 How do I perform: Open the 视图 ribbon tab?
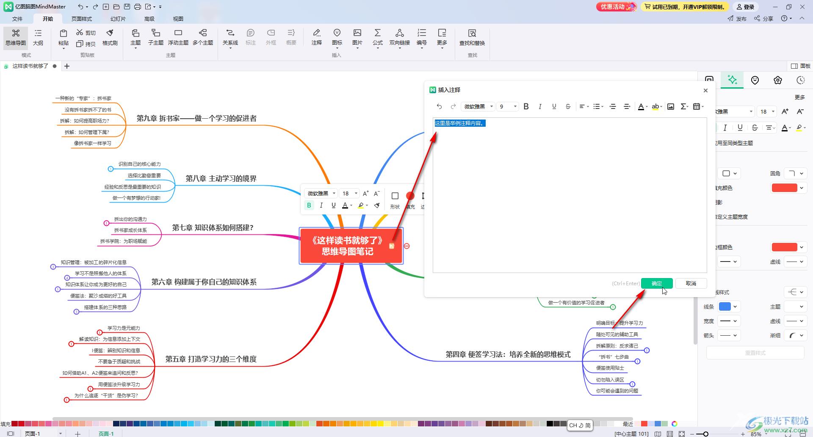click(178, 19)
